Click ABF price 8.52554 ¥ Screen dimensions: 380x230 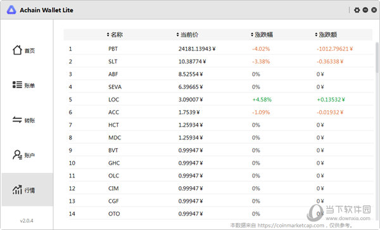(191, 74)
